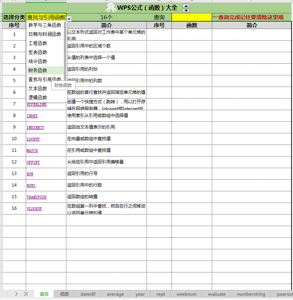Switch to the 首页 sheet tab
Screen dimensions: 293x300
coord(44,294)
